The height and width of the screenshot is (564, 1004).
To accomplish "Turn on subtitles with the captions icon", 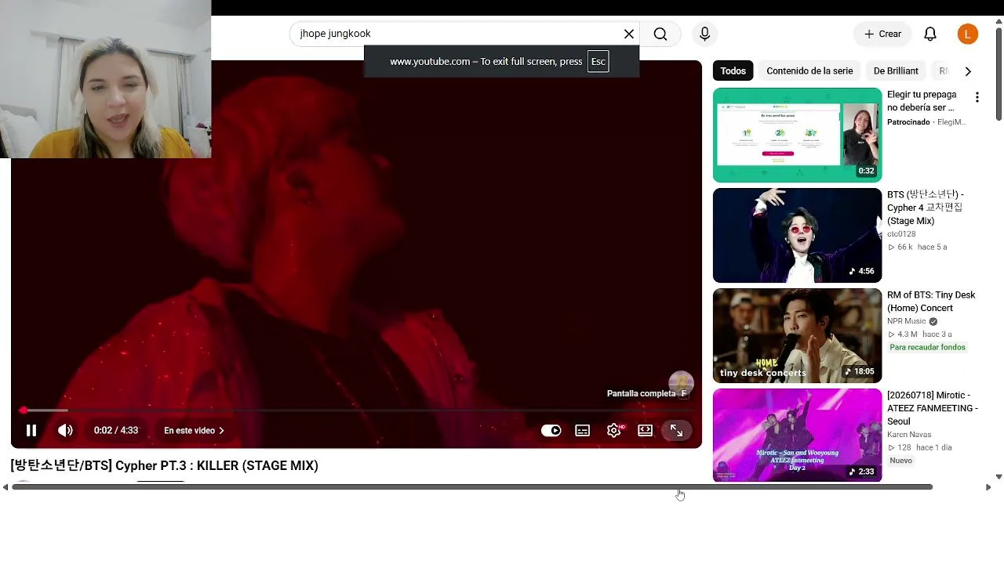I will pyautogui.click(x=583, y=430).
